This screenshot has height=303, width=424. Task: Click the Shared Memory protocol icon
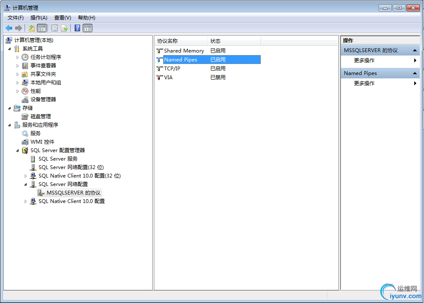point(160,51)
